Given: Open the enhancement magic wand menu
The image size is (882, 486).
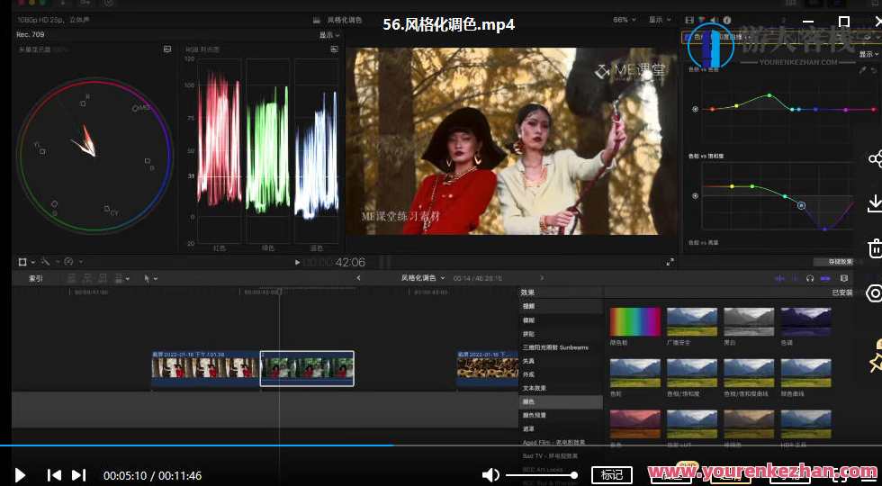Looking at the screenshot, I should pos(49,262).
